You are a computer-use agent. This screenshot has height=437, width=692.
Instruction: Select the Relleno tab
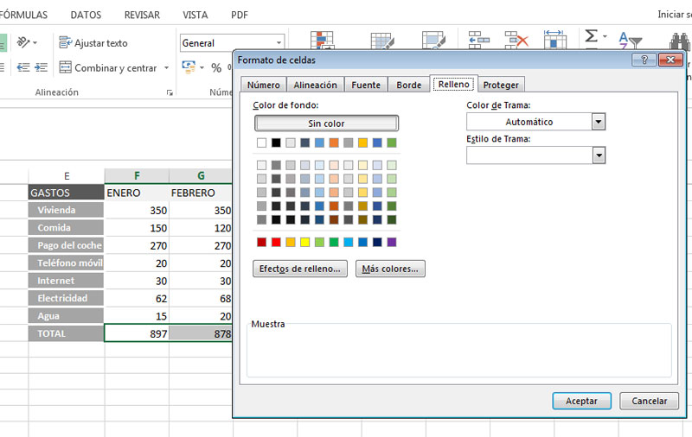453,84
